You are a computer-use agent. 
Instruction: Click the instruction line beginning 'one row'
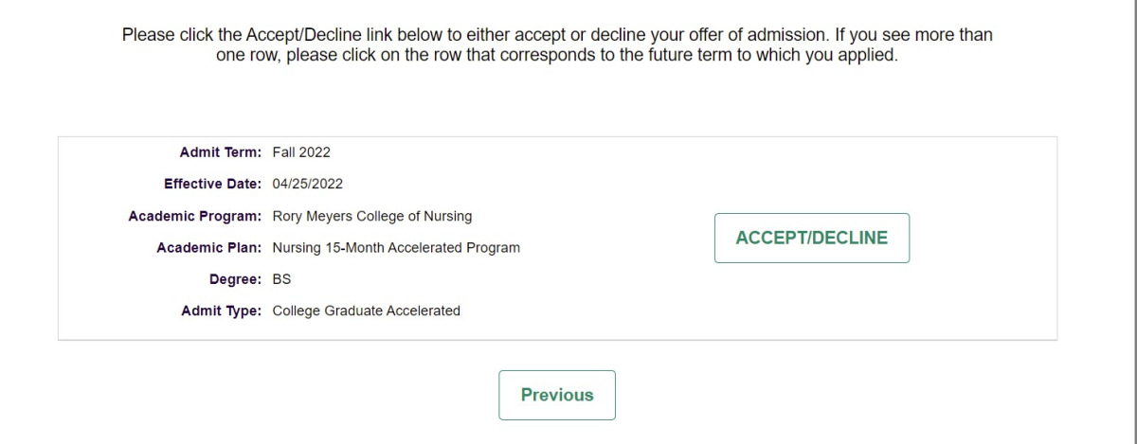(x=557, y=55)
